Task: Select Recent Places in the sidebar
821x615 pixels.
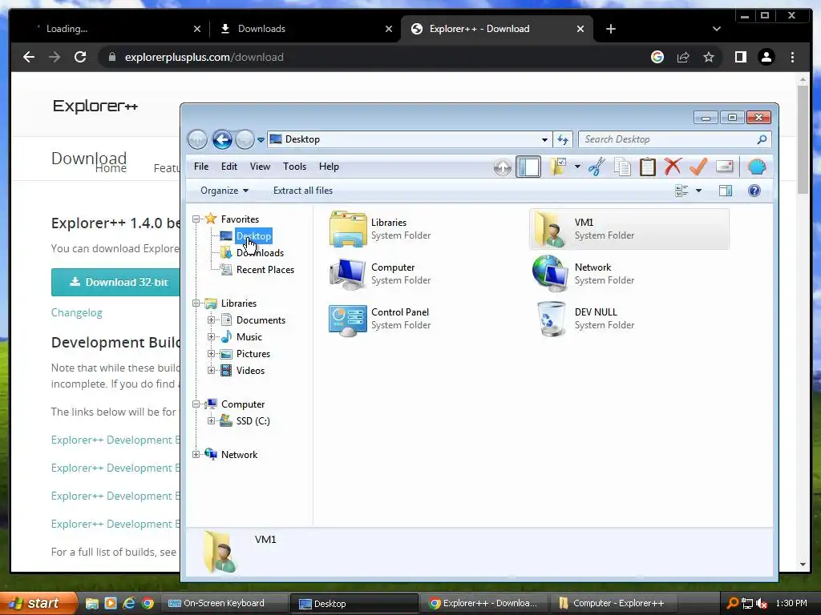Action: click(265, 270)
